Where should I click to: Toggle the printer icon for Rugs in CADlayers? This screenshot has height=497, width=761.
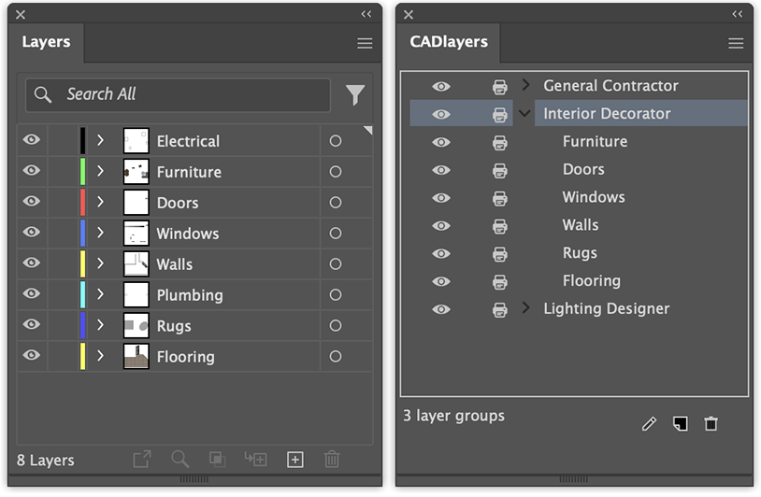[x=500, y=254]
